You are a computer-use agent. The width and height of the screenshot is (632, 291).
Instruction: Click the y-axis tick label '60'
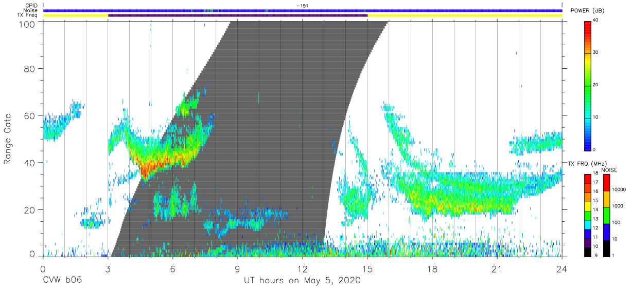click(30, 115)
